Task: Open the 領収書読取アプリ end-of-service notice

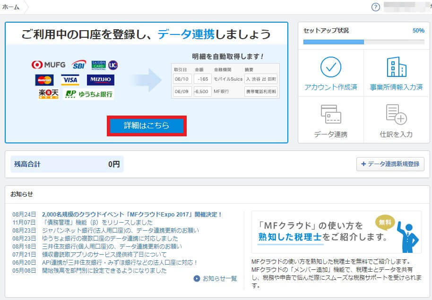Action: pyautogui.click(x=104, y=254)
